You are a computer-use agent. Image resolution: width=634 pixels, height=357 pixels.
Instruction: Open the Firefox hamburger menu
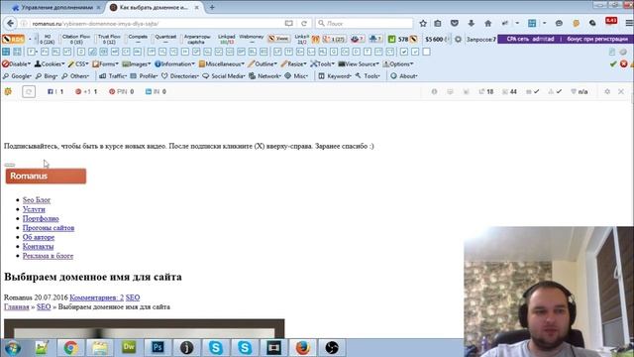click(629, 24)
